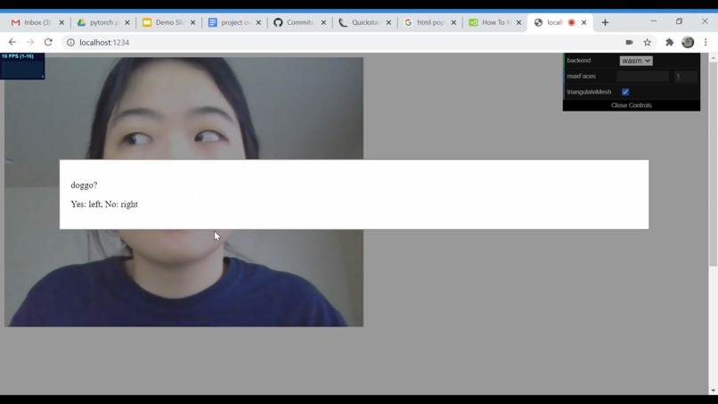Click the scrollbar up arrow
The height and width of the screenshot is (404, 718).
click(713, 57)
